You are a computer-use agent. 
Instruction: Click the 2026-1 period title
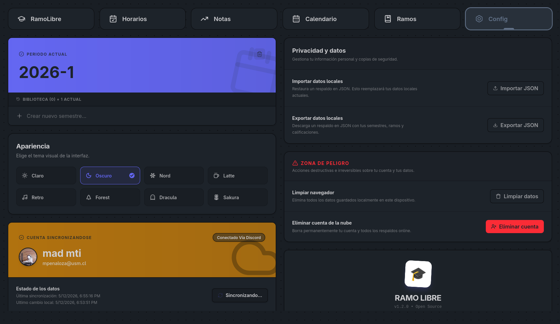pyautogui.click(x=47, y=72)
